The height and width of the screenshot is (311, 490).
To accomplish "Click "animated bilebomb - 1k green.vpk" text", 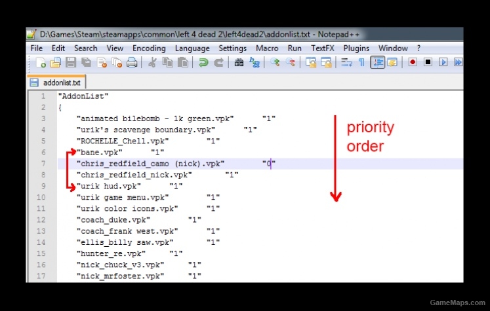I will (x=155, y=119).
